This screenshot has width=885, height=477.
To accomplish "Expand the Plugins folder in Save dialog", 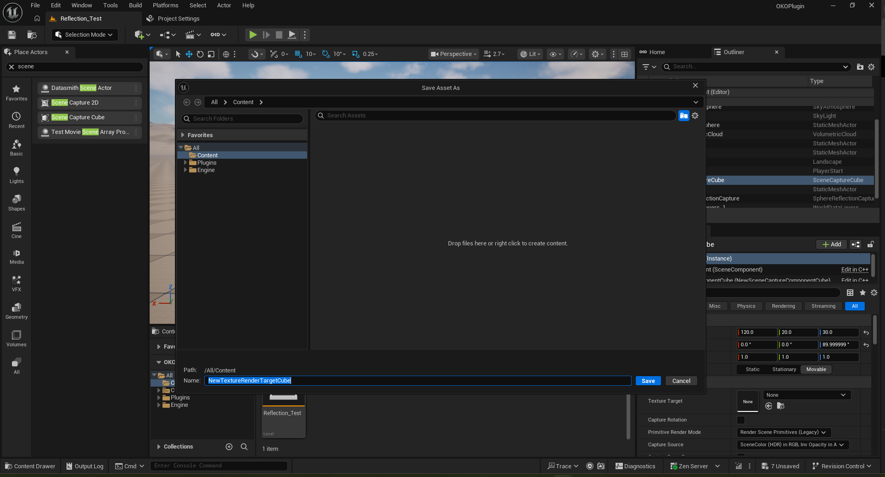I will tap(185, 163).
